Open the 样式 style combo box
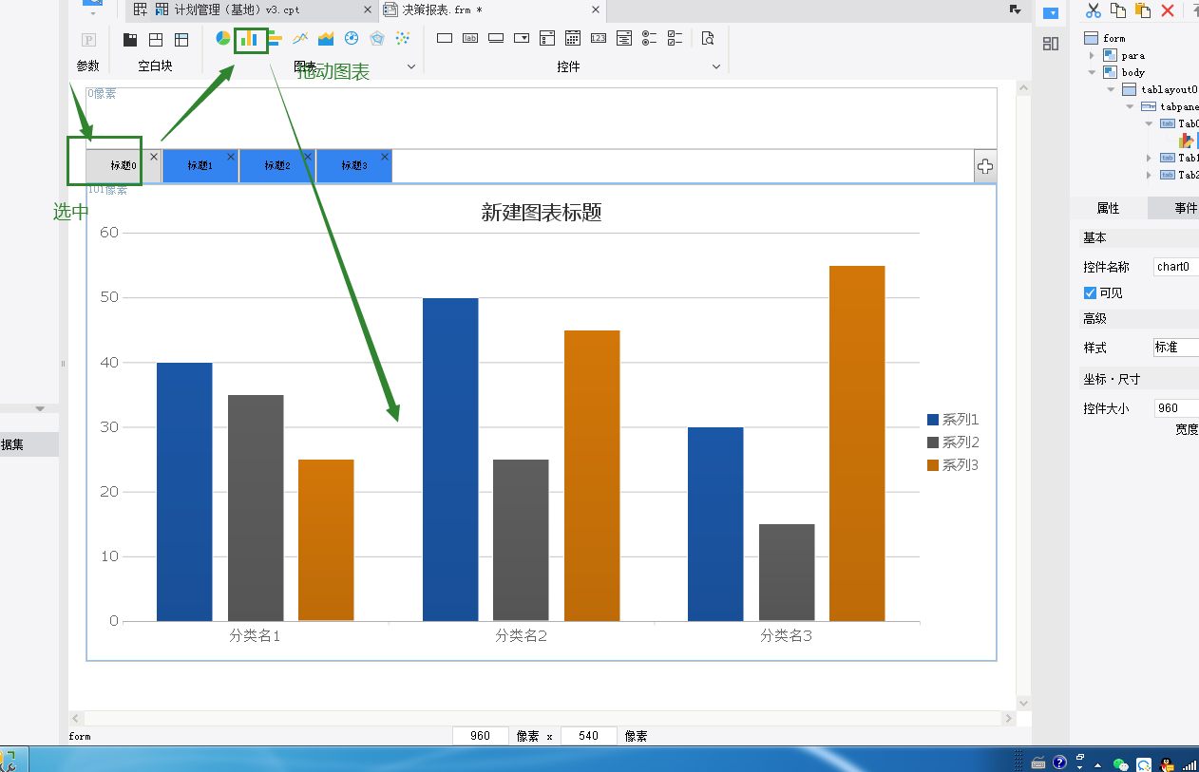Image resolution: width=1199 pixels, height=772 pixels. (1176, 348)
